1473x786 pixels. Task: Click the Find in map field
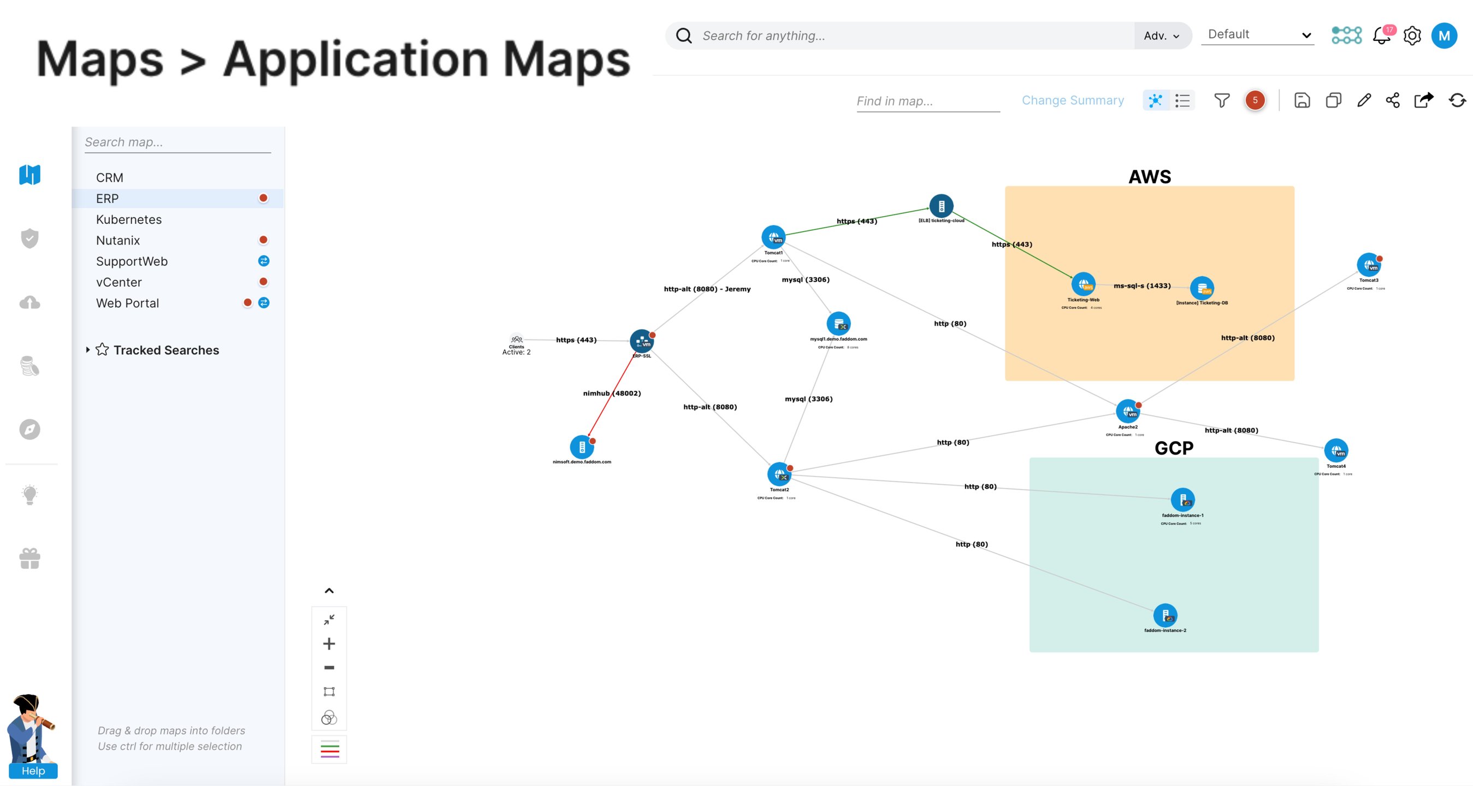point(927,101)
